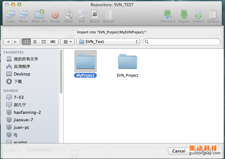Click the Import toolbar icon
225x159 pixels.
pos(198,15)
